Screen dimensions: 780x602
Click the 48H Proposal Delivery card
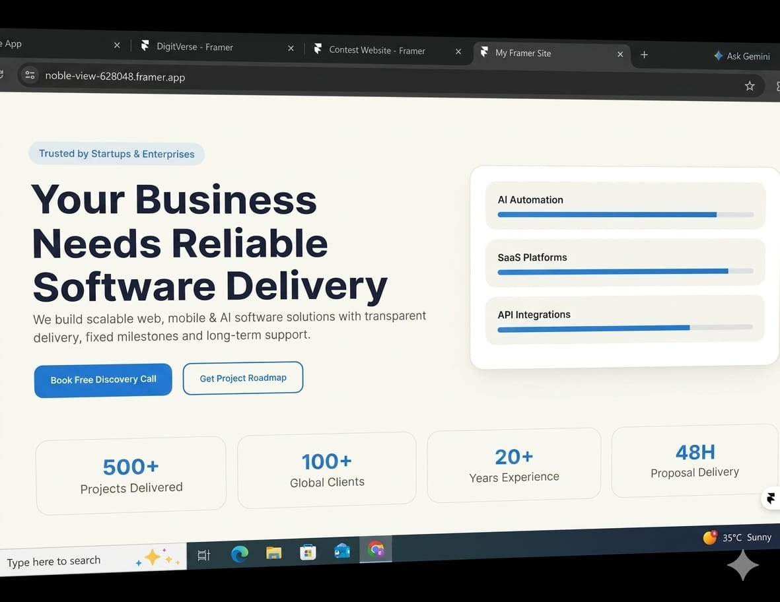(695, 461)
